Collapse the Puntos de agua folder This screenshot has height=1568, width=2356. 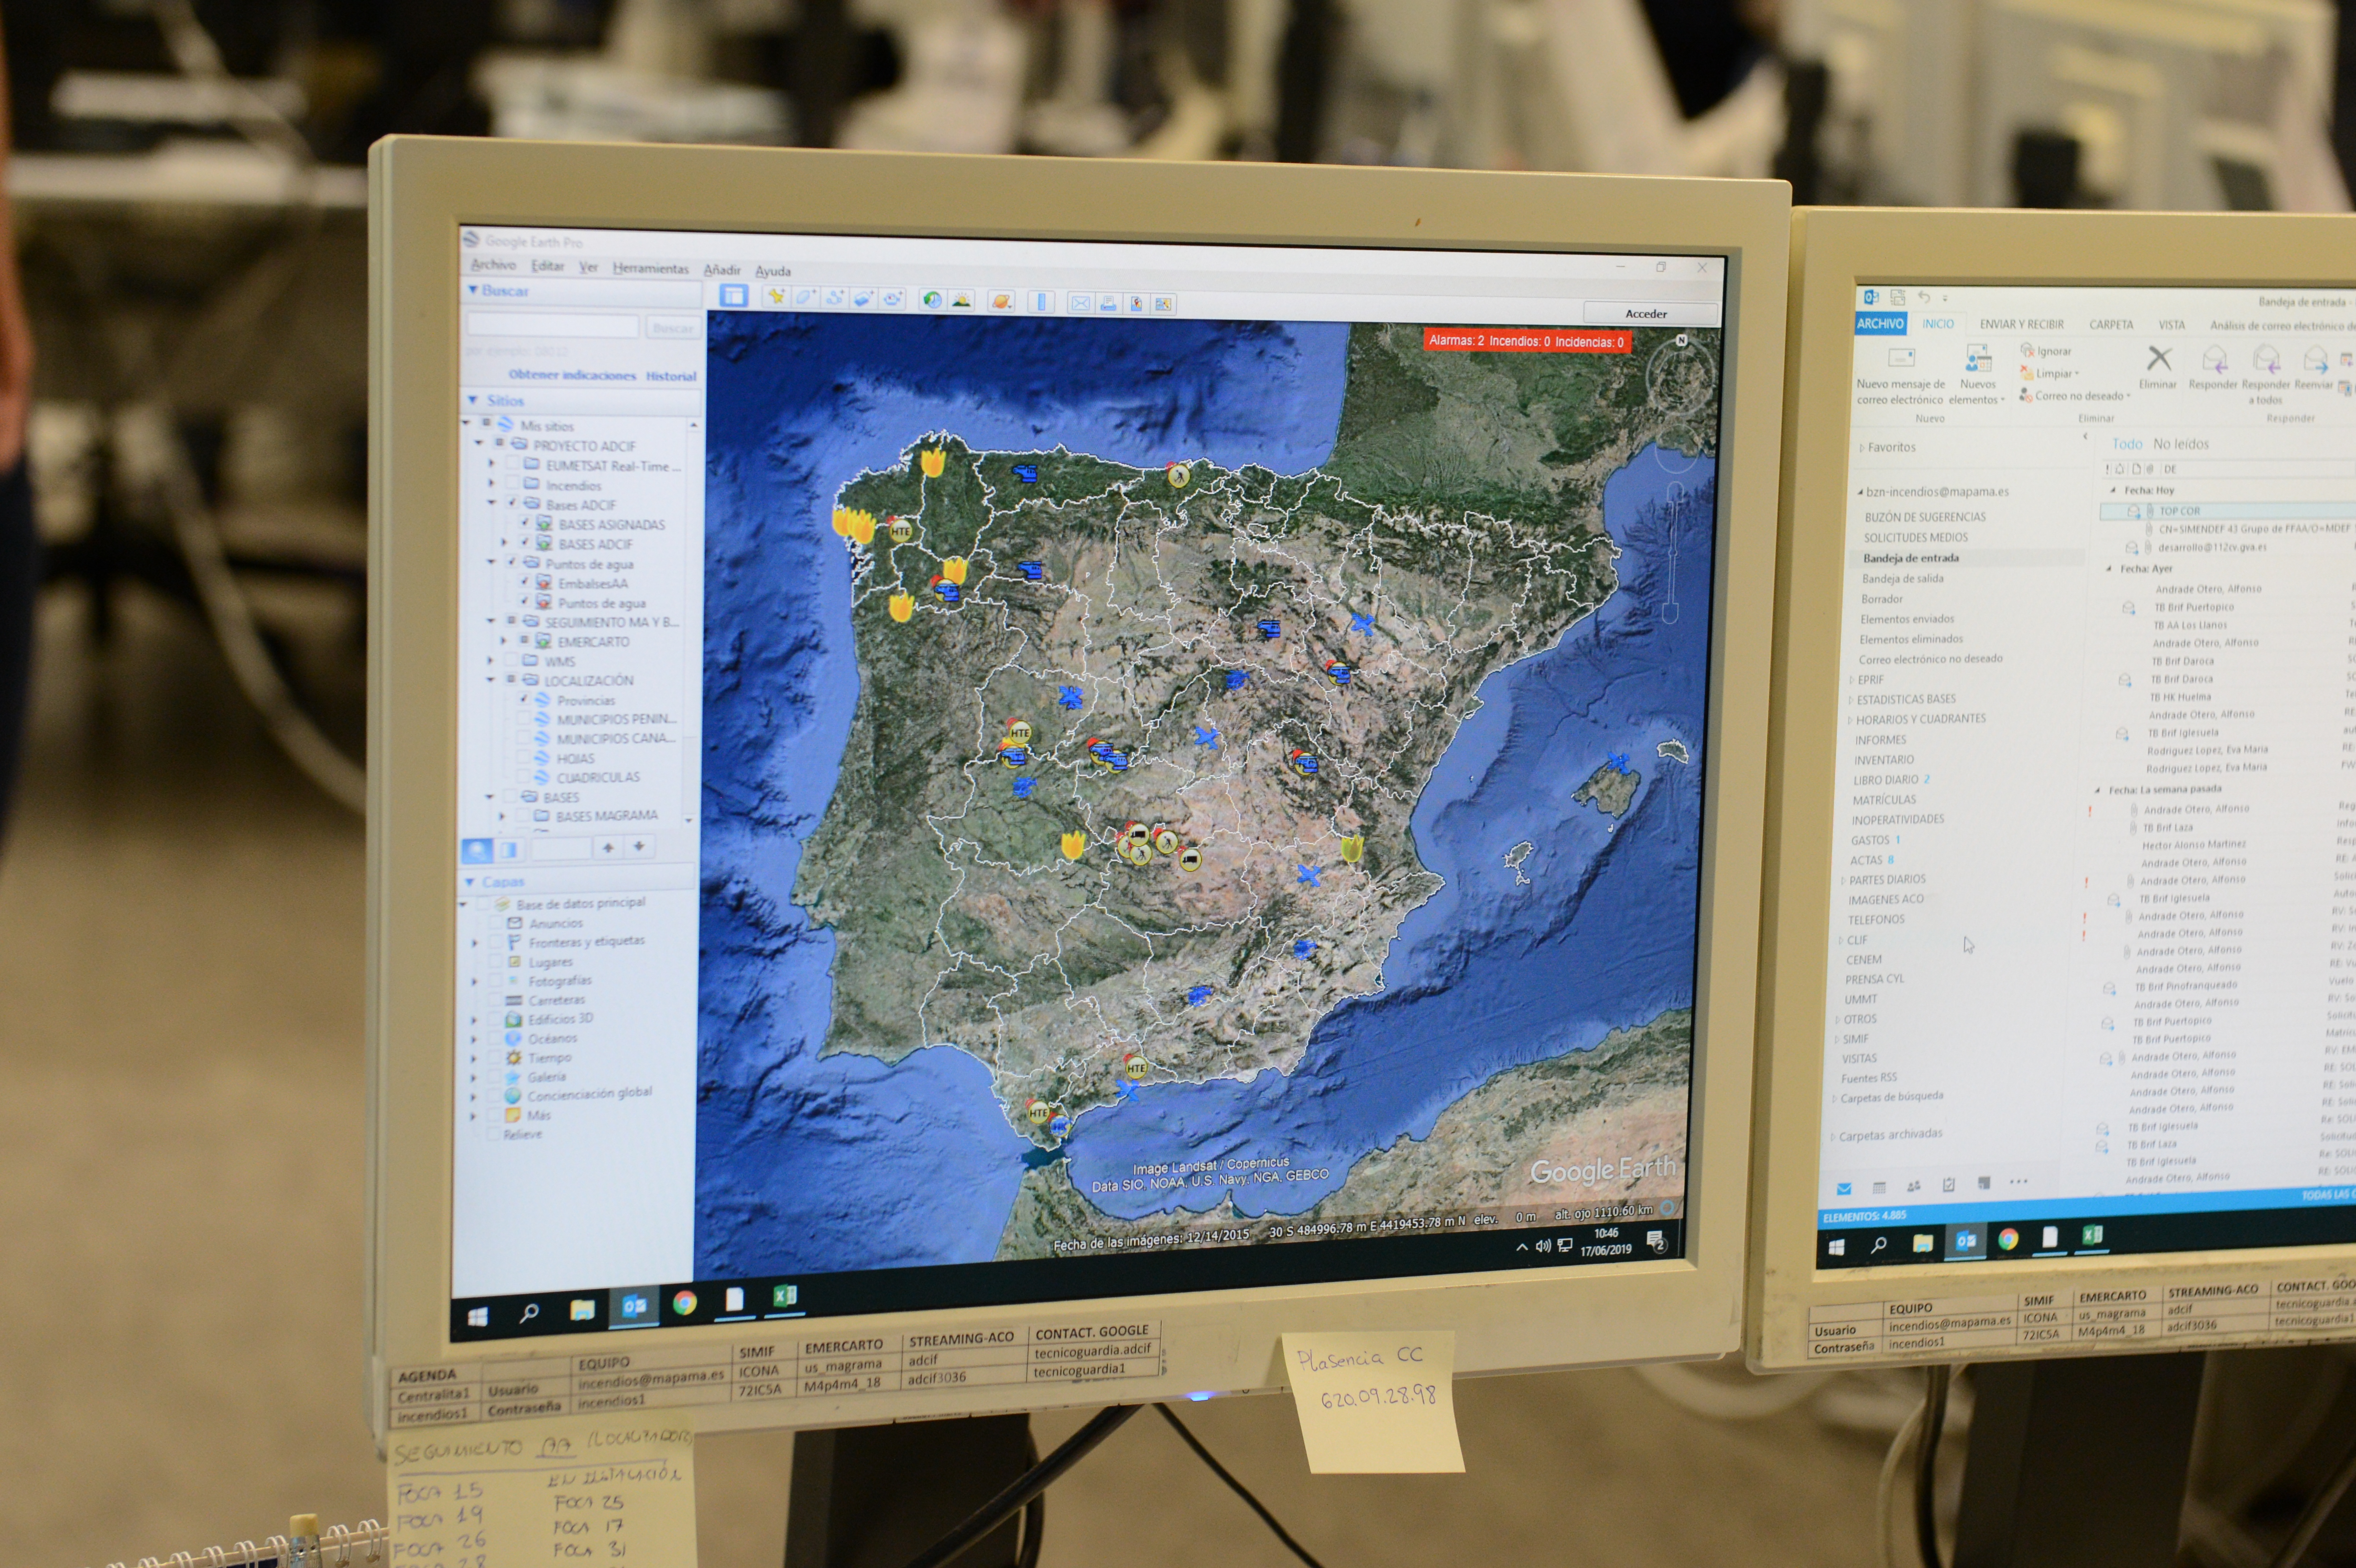click(491, 562)
